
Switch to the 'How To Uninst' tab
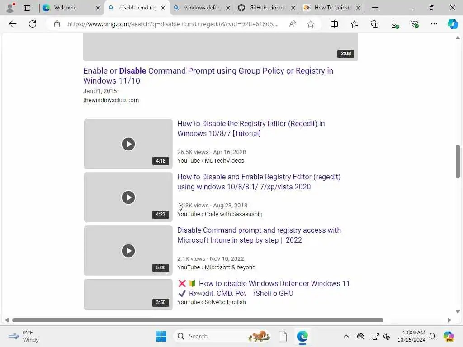click(x=332, y=8)
